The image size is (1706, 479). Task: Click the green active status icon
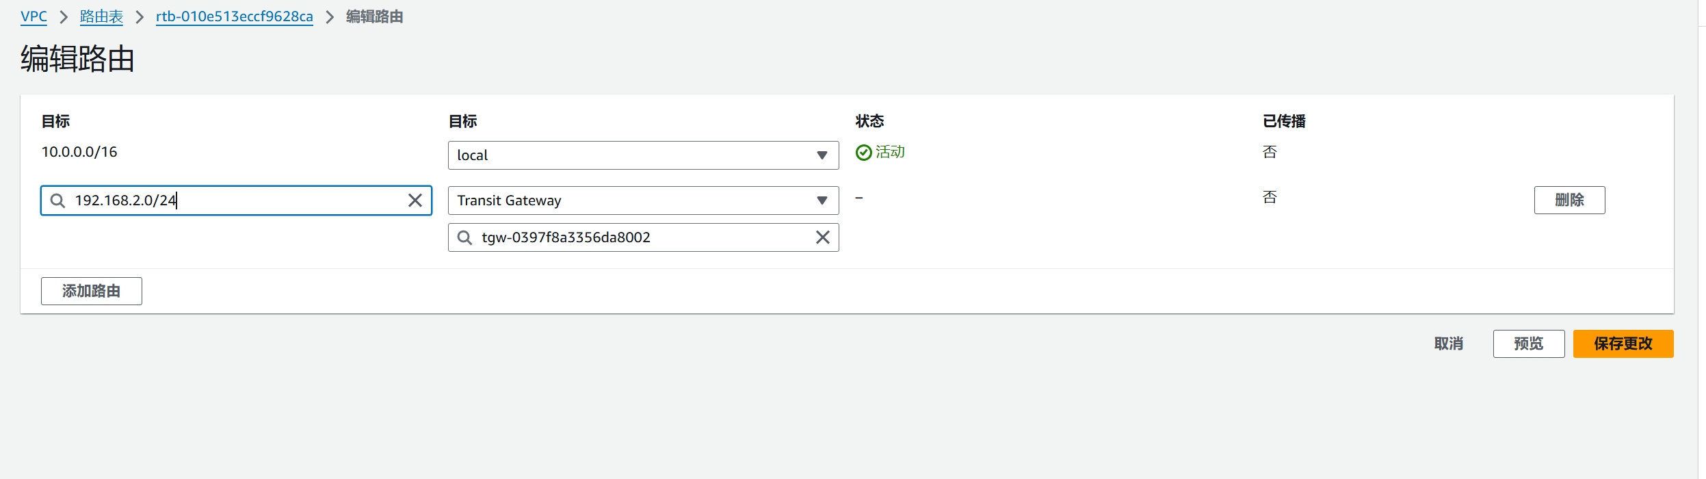[x=864, y=153]
